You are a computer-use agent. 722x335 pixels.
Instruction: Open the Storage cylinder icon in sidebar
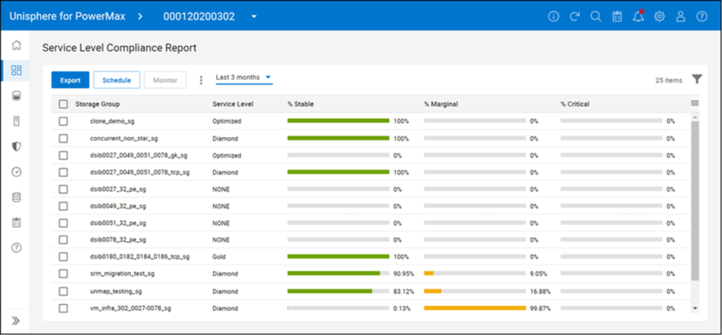16,96
